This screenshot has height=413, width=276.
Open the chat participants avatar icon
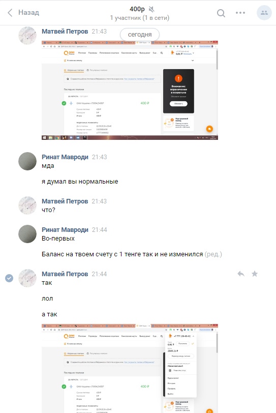coord(264,13)
